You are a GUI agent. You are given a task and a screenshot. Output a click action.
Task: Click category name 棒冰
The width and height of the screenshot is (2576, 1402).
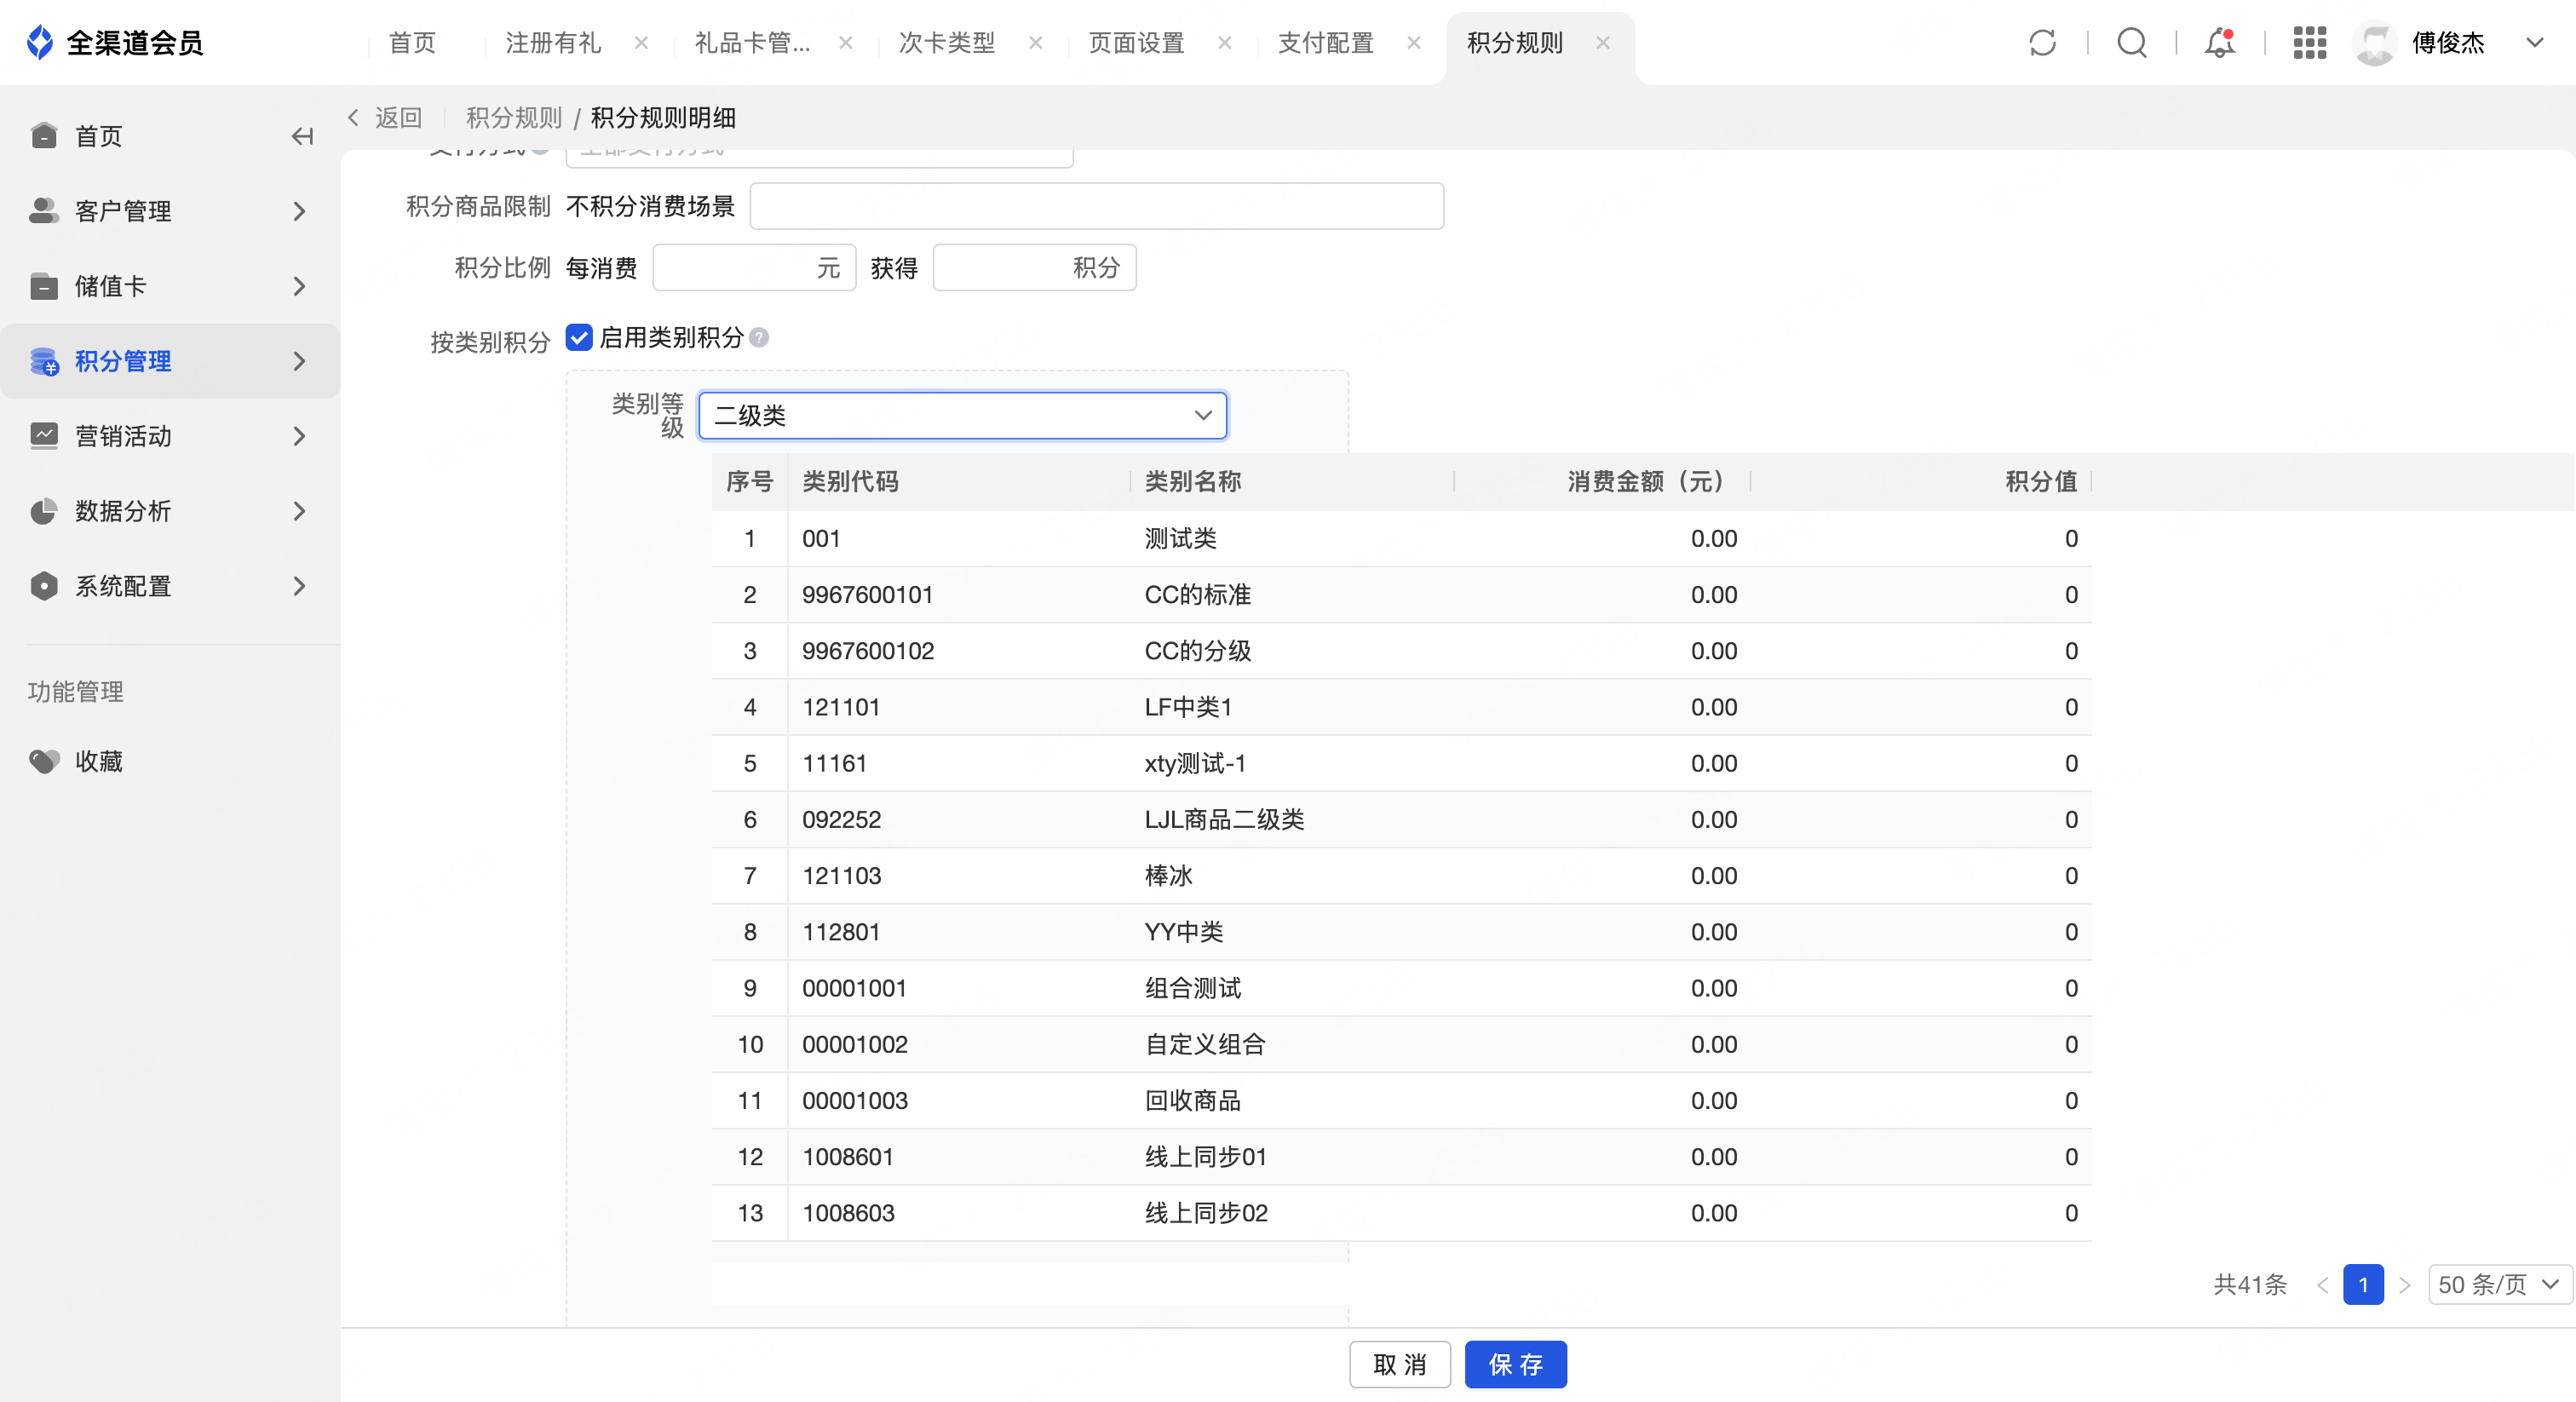[1168, 876]
